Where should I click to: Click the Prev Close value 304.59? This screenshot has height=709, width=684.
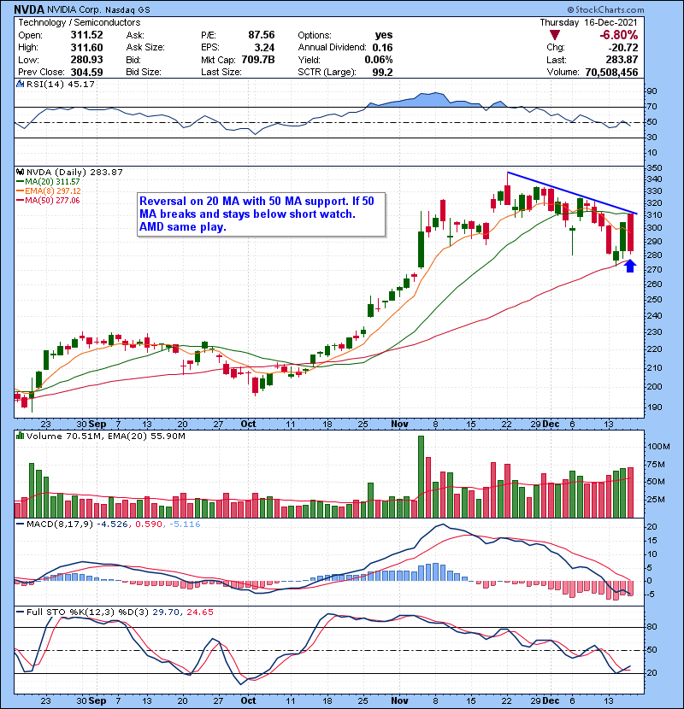[x=86, y=72]
